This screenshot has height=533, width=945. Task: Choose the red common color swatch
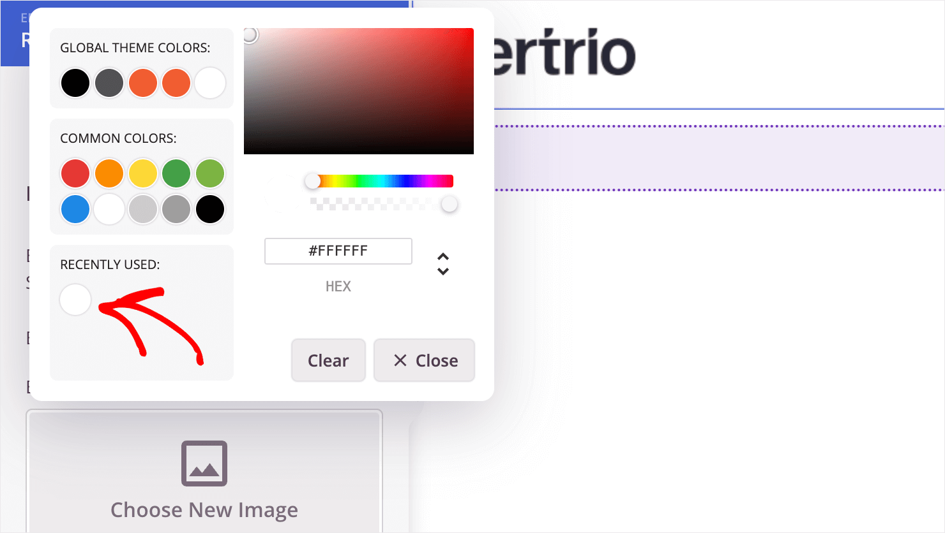(x=75, y=173)
